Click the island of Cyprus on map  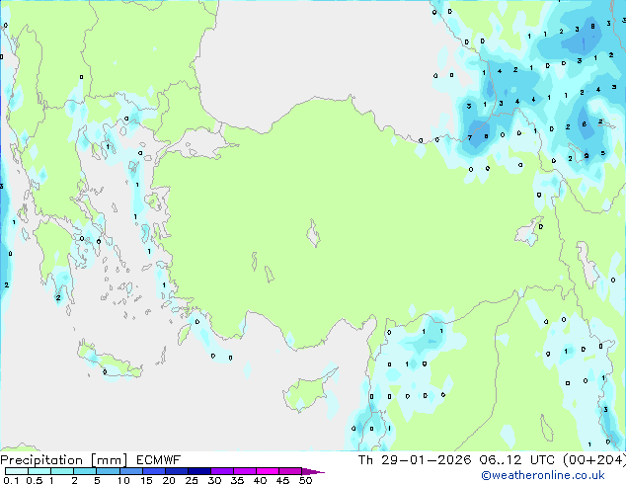[307, 391]
